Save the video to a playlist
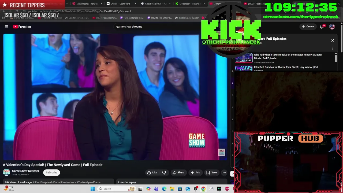 [211, 173]
